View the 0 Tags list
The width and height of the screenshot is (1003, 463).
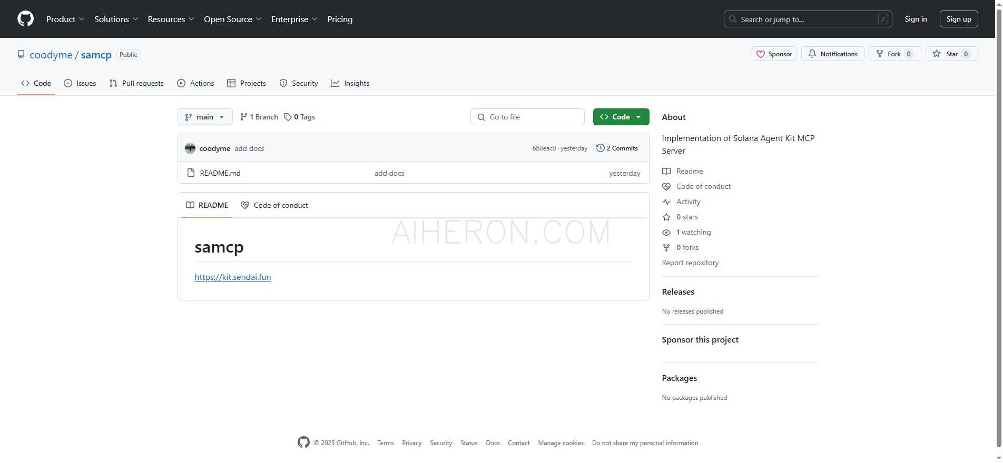[300, 117]
